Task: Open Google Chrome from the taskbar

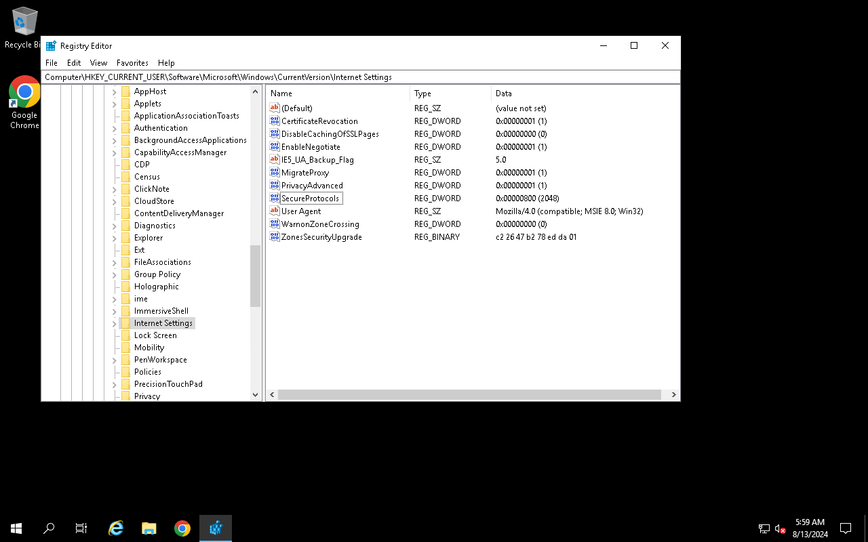Action: (182, 528)
